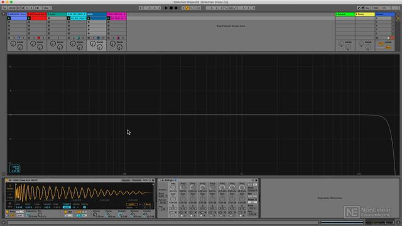Click the Tap tempo button

(x=4, y=8)
